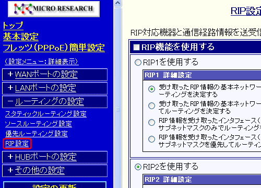Click the plus icon beside その他の設定
The image size is (261, 188).
click(10, 170)
